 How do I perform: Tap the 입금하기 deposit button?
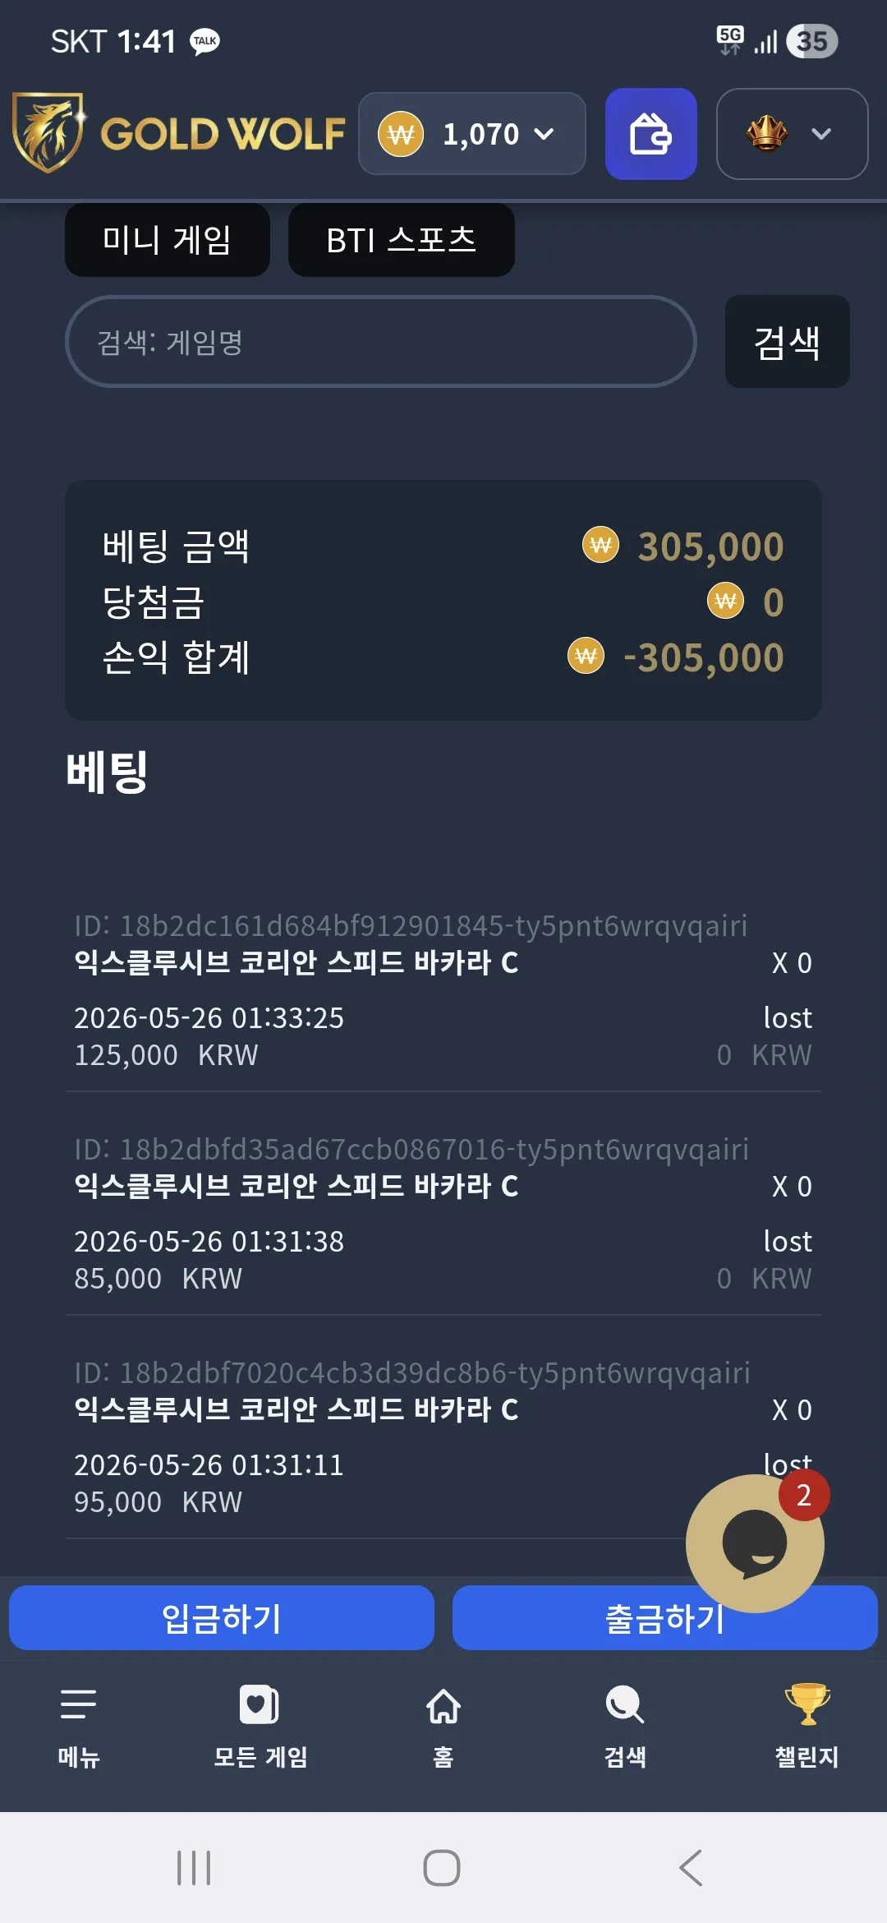(222, 1618)
